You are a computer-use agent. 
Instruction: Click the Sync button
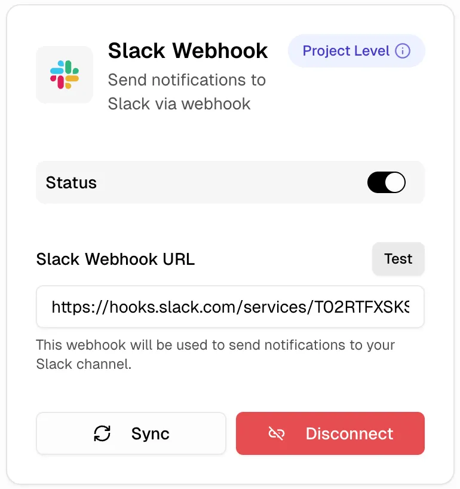point(131,434)
